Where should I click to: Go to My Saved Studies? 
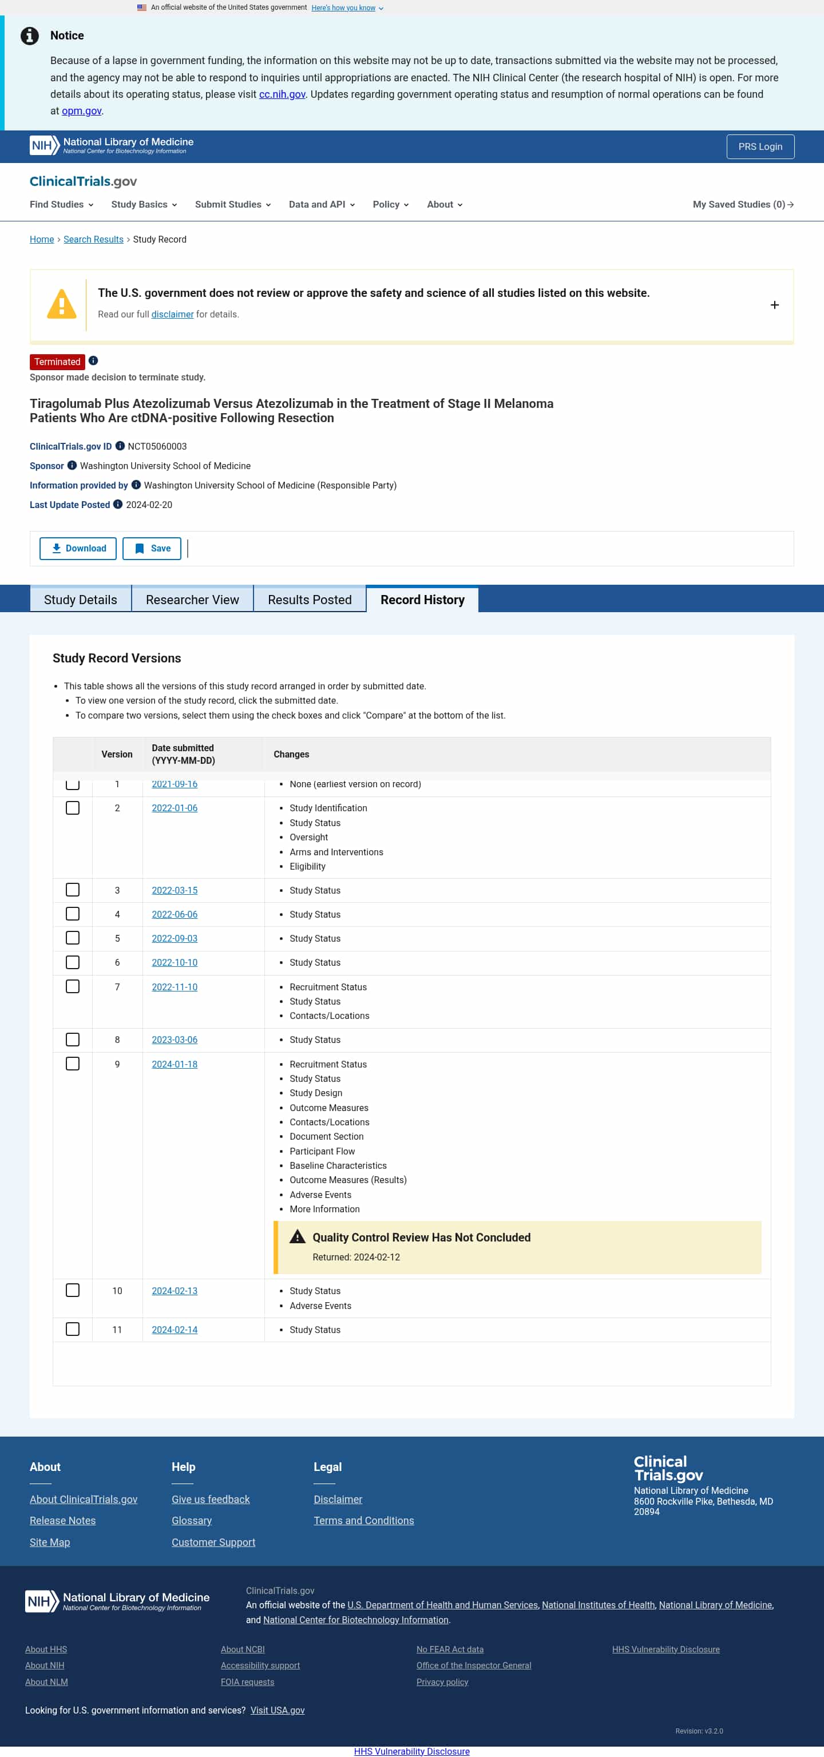743,205
